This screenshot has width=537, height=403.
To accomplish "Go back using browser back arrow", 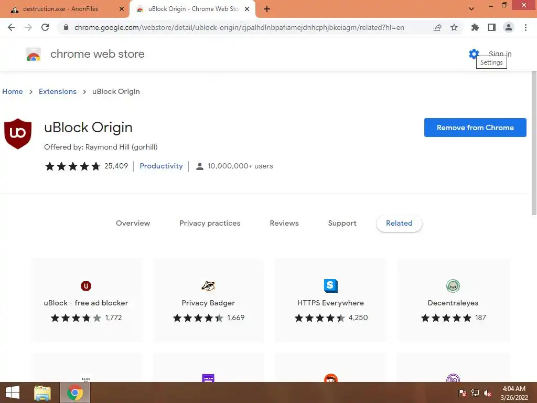I will point(12,27).
